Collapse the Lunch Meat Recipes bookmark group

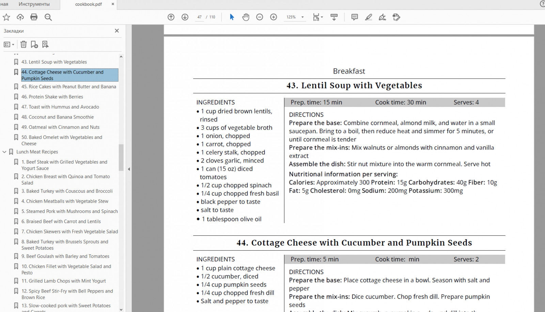point(4,152)
